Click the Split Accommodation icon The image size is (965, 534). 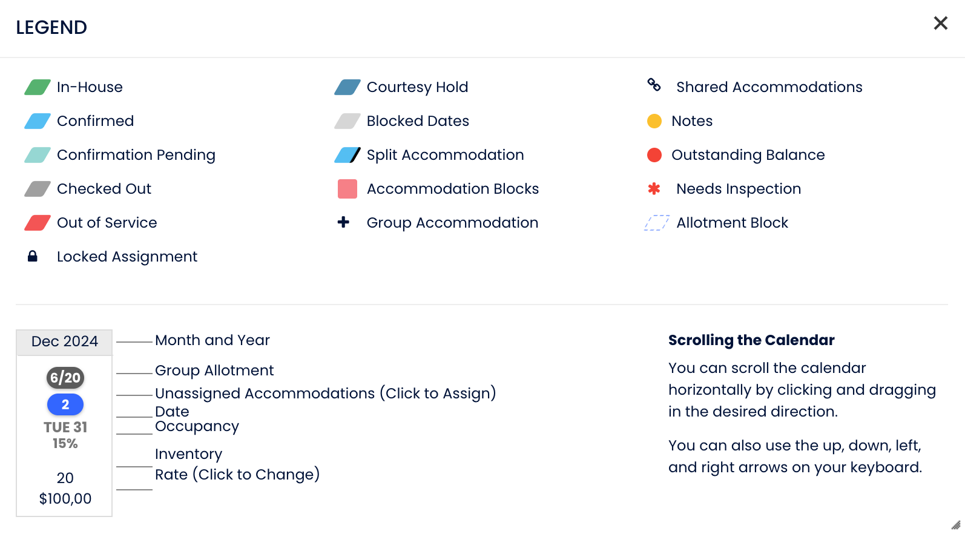[x=347, y=155]
